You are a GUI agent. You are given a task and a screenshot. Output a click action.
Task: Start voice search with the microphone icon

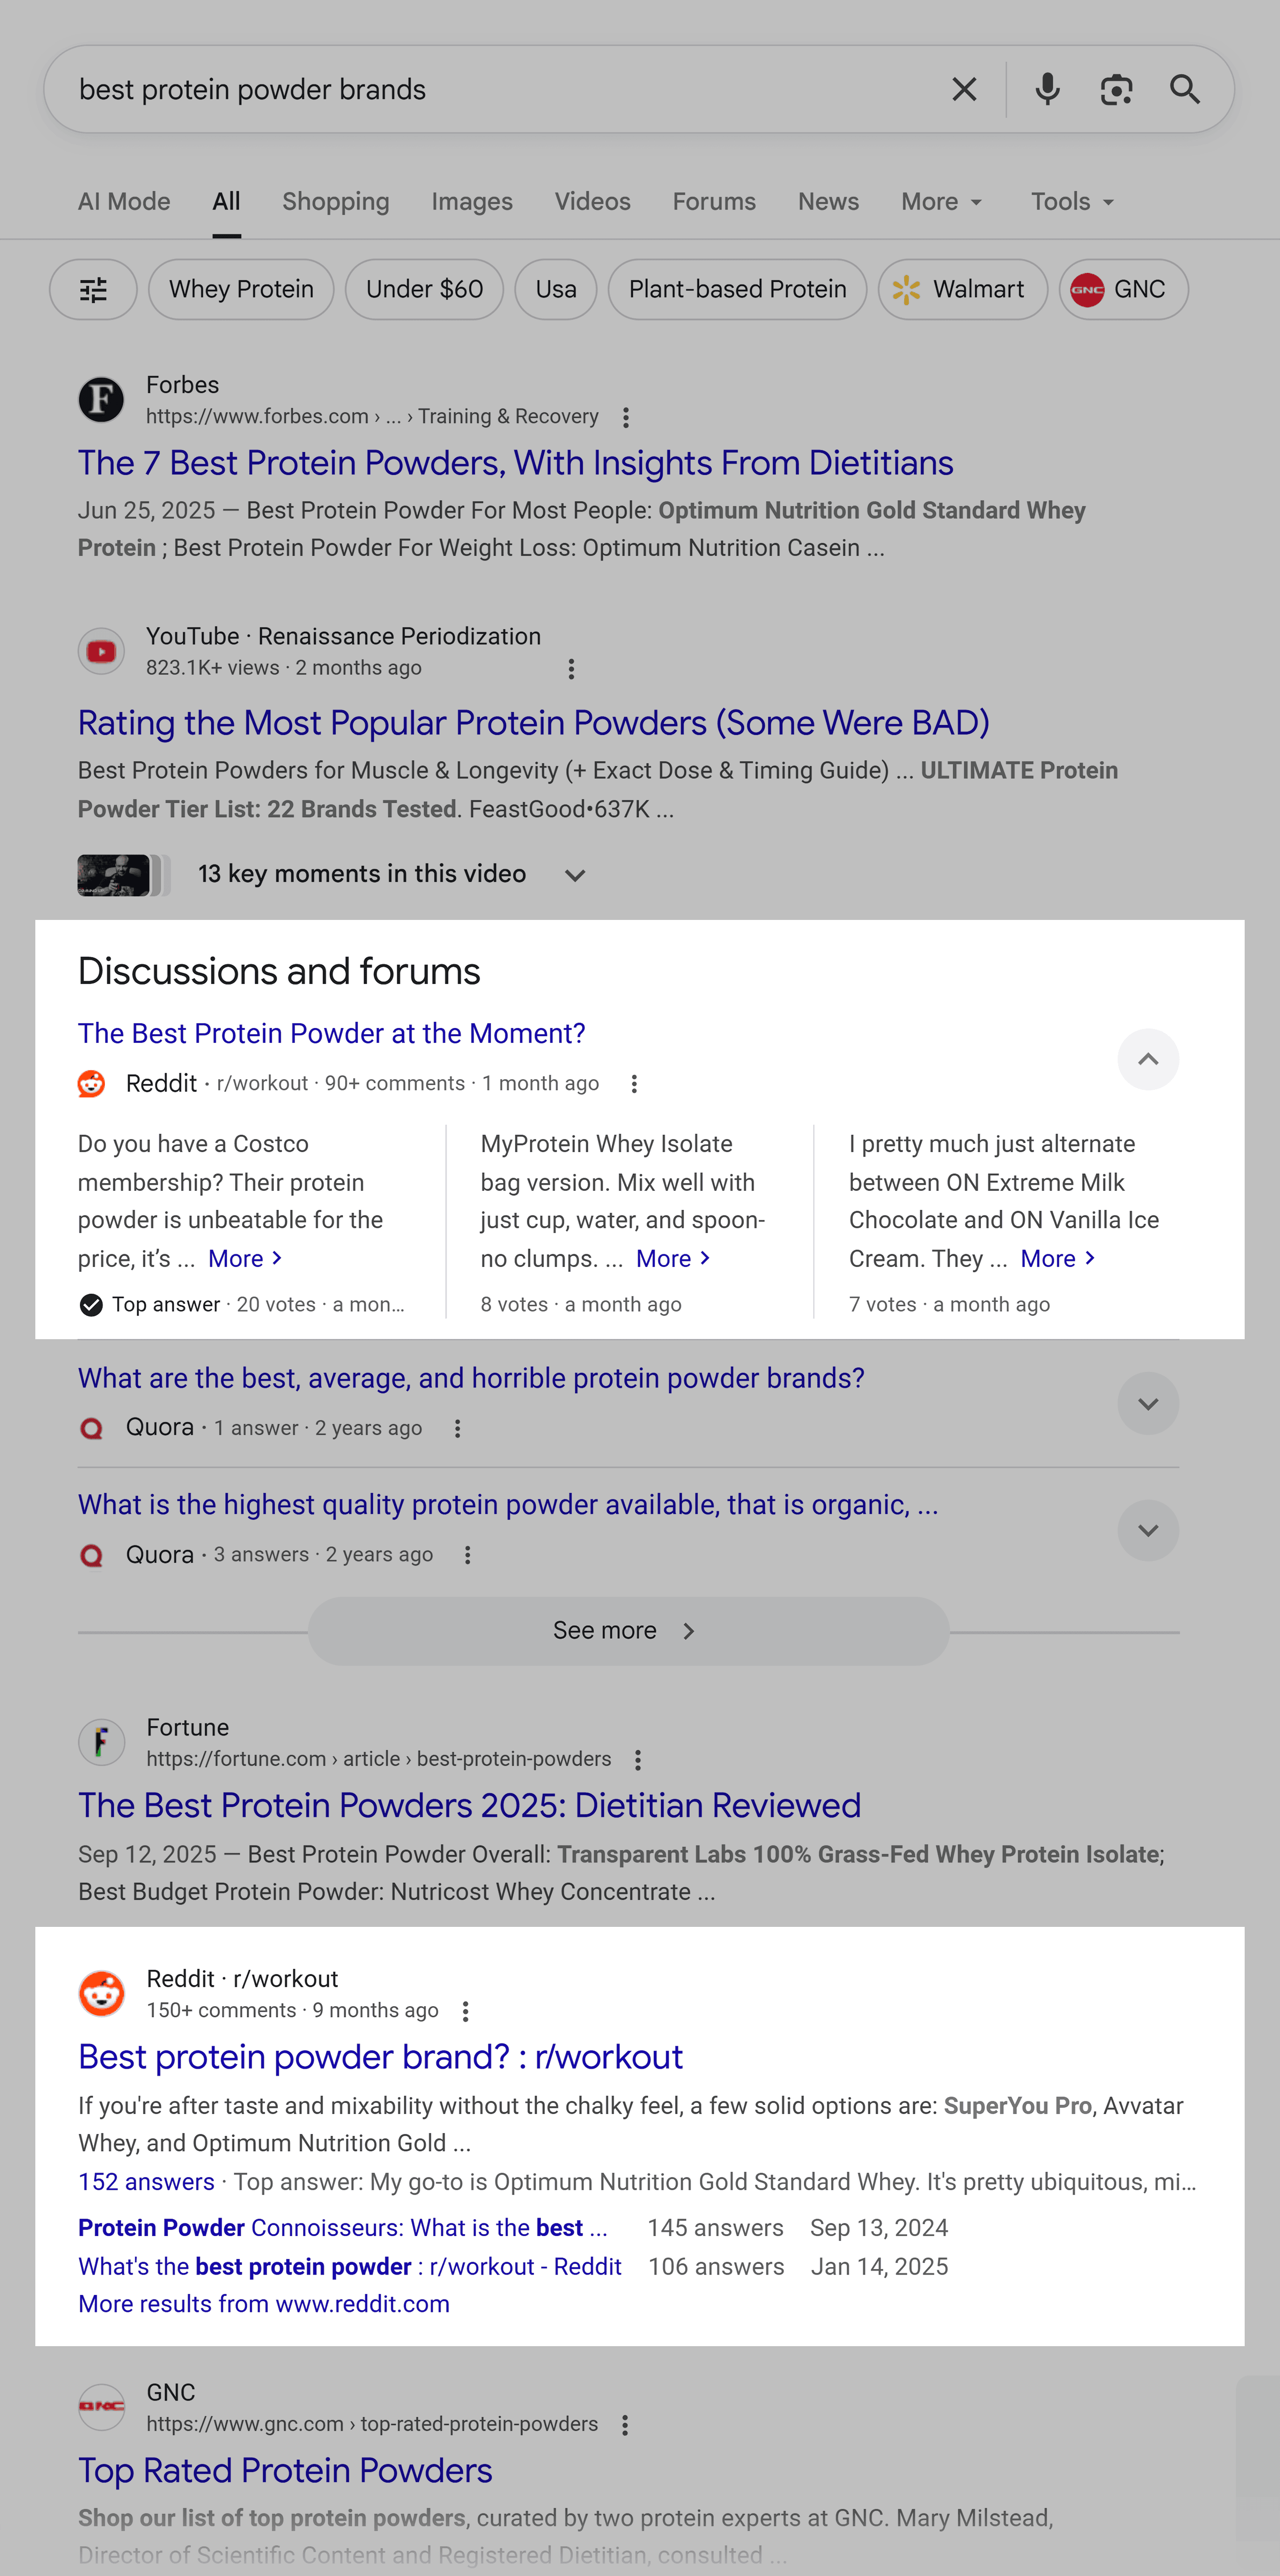(x=1047, y=90)
